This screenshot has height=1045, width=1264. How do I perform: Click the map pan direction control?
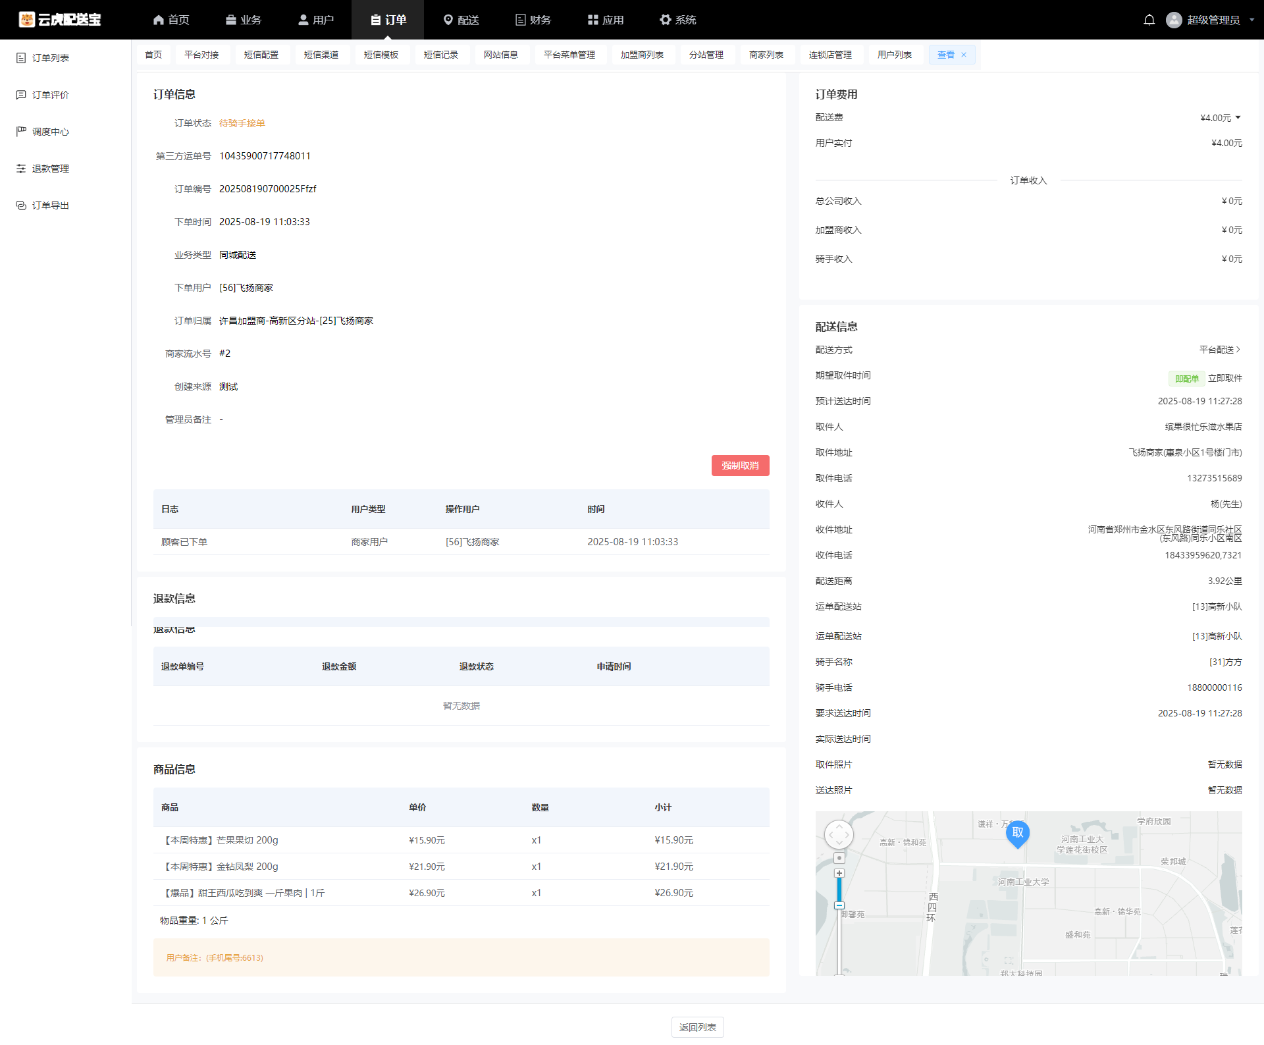click(839, 836)
